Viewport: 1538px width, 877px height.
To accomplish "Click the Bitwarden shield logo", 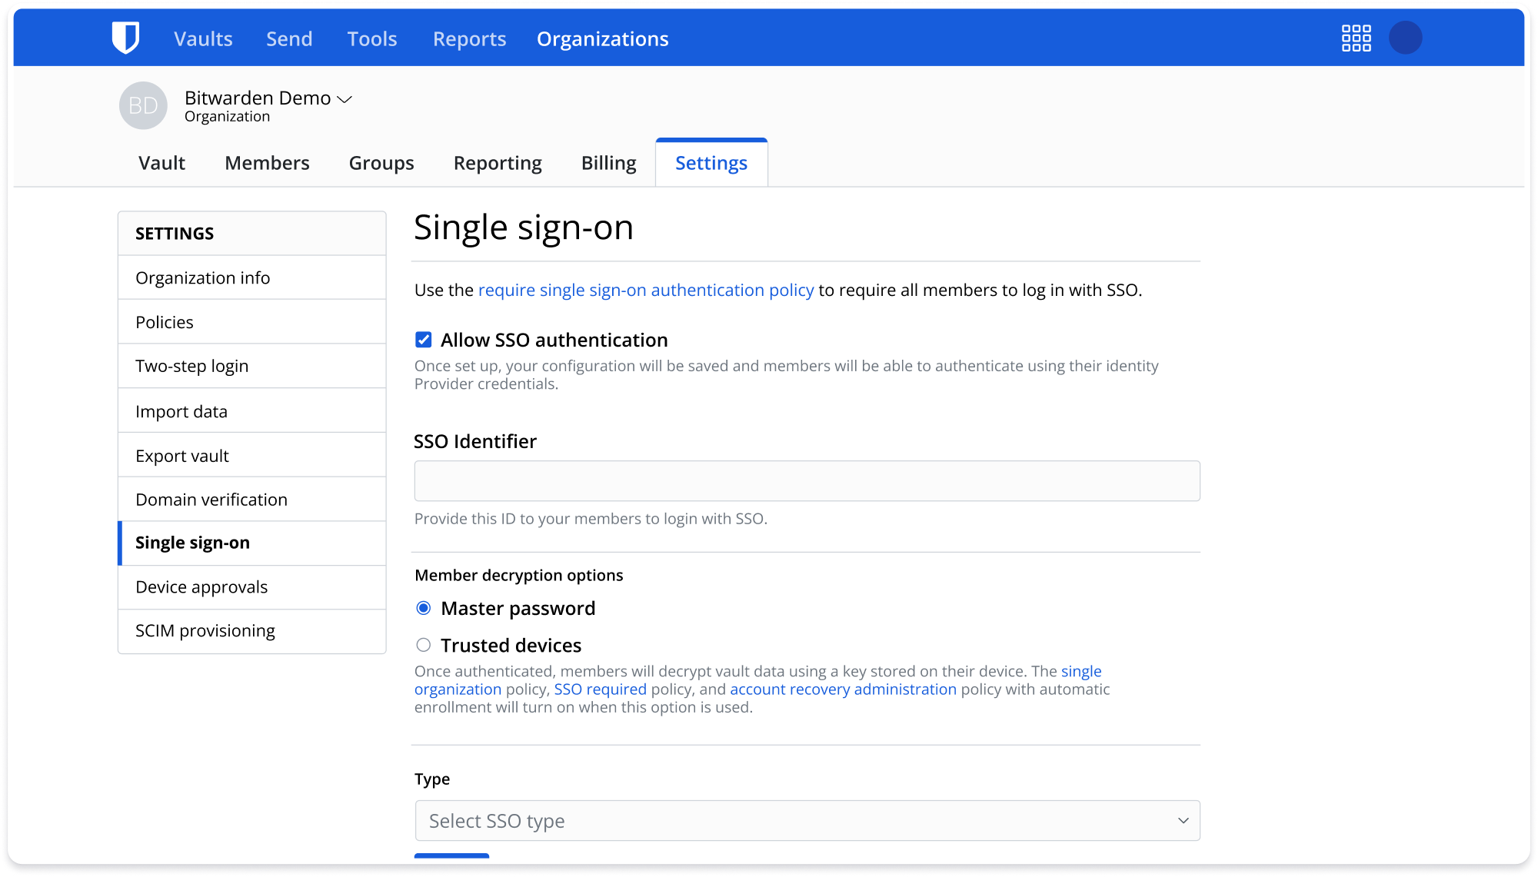I will tap(125, 38).
